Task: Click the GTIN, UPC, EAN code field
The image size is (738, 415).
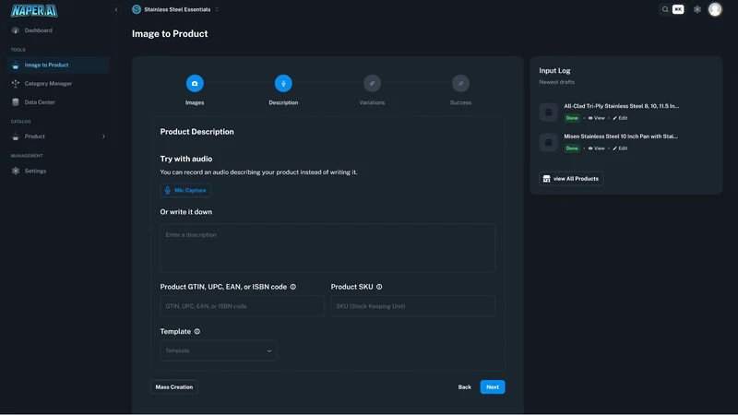Action: [242, 306]
